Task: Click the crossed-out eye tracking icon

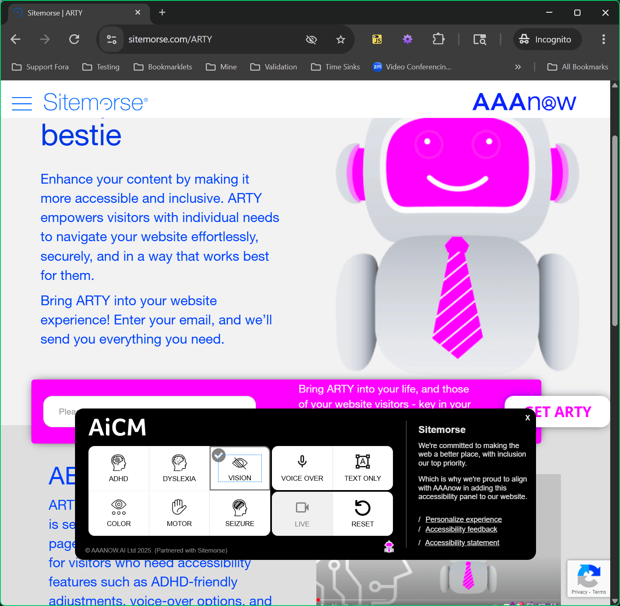Action: point(311,39)
